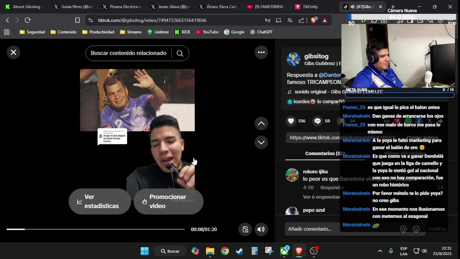Open OBS Studio from the taskbar
This screenshot has height=259, width=460.
coord(314,251)
